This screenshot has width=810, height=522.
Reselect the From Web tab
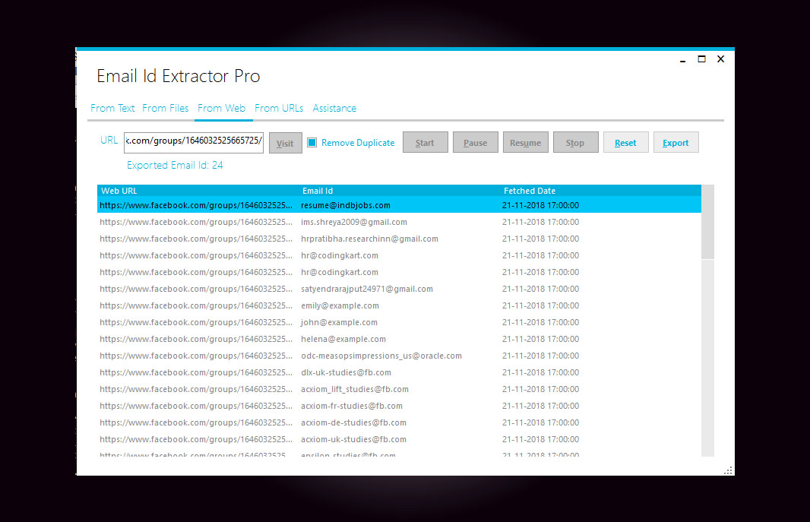(223, 108)
